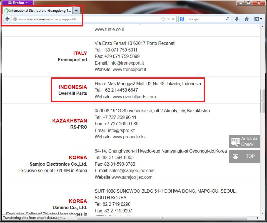Open the history dropdown arrow in the URL bar
Viewport: 267px width, 223px height.
(168, 19)
